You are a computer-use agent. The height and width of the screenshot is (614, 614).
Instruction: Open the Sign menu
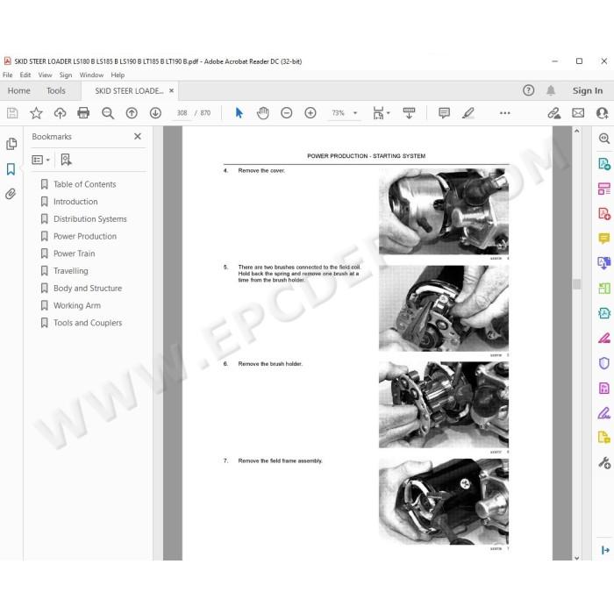66,75
